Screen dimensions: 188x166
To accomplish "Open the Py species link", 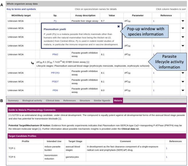I will (55, 21).
